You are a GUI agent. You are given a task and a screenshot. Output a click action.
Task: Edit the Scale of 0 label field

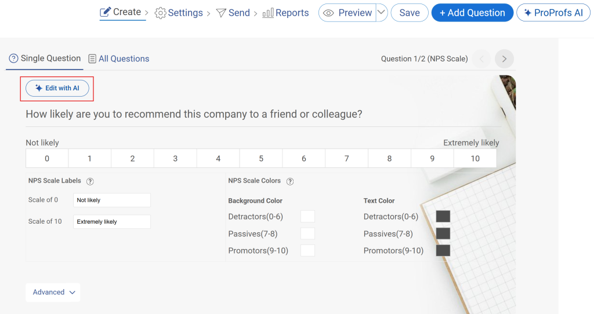coord(112,200)
